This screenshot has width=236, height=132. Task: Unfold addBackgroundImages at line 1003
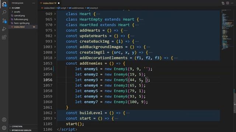pos(55,47)
